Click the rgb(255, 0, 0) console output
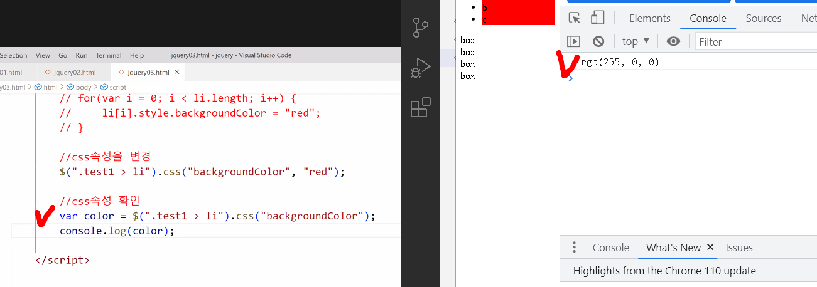 (x=620, y=62)
